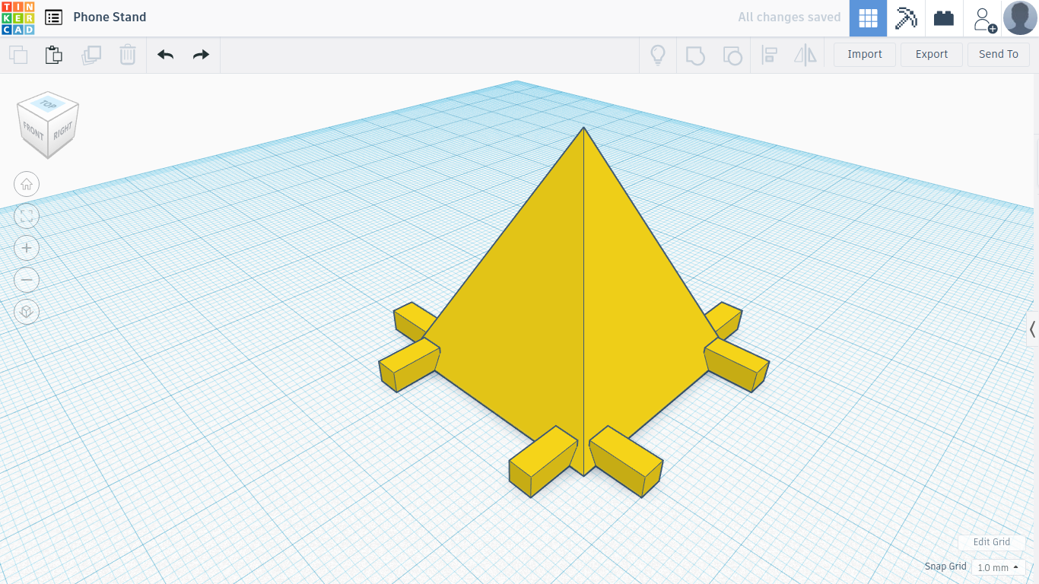Open the Send To button
The height and width of the screenshot is (584, 1039).
point(999,55)
